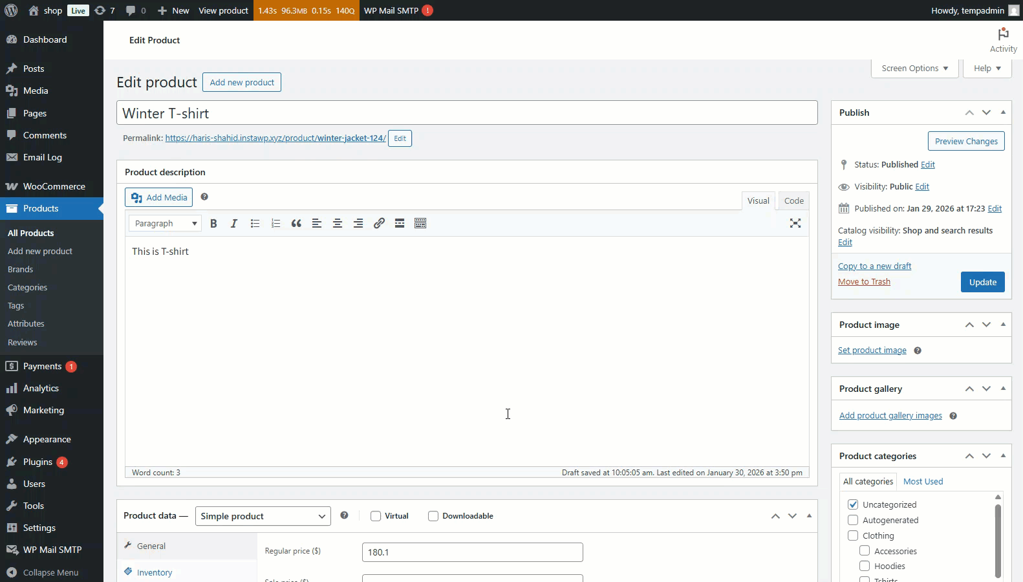Click Preview Changes button
This screenshot has width=1023, height=582.
pyautogui.click(x=966, y=141)
